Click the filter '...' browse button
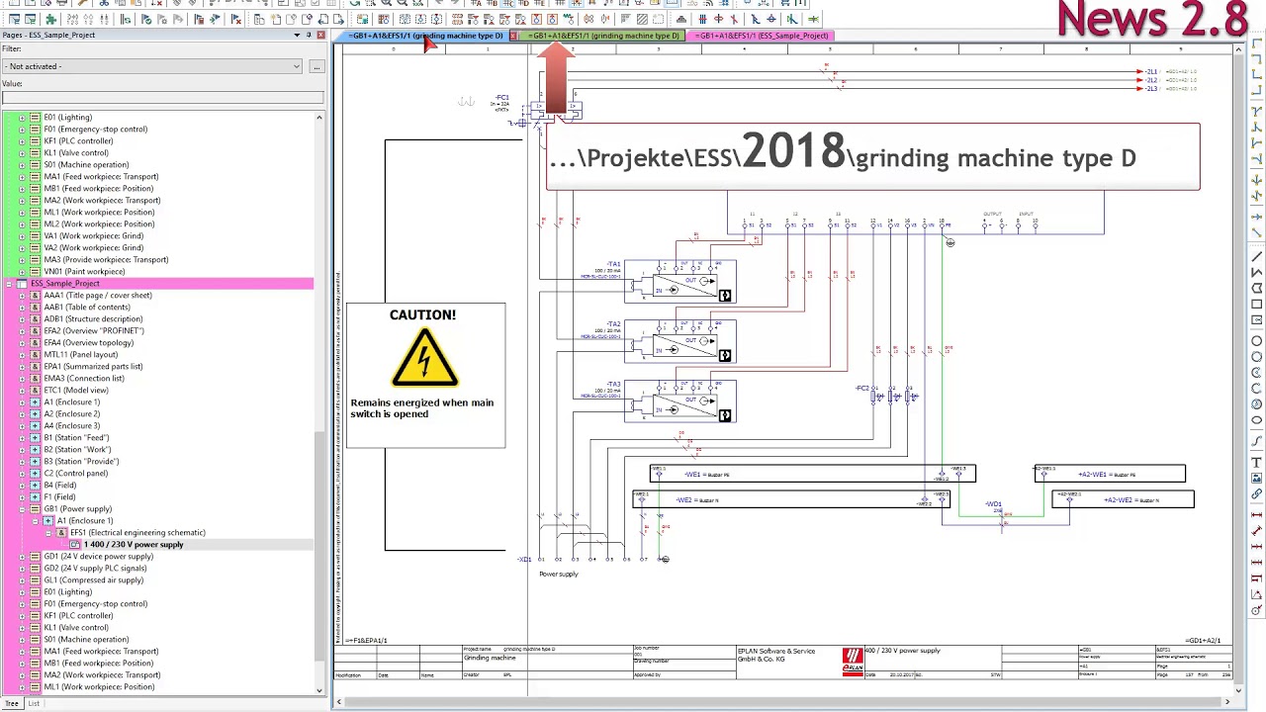The height and width of the screenshot is (712, 1266). 316,66
